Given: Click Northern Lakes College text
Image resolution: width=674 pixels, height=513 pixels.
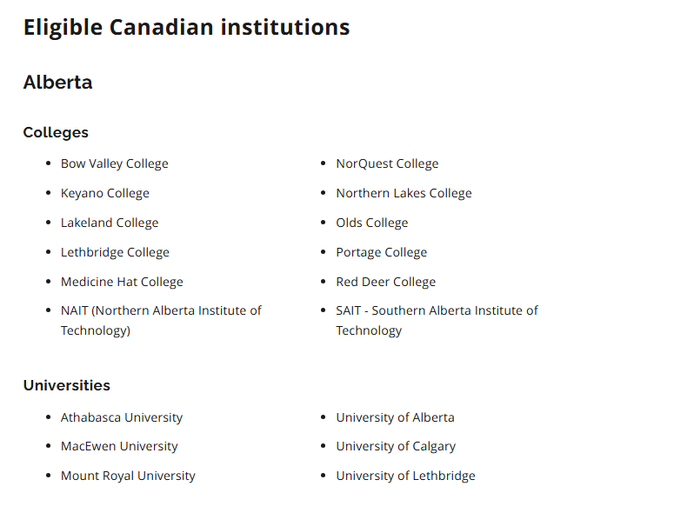Looking at the screenshot, I should click(404, 194).
